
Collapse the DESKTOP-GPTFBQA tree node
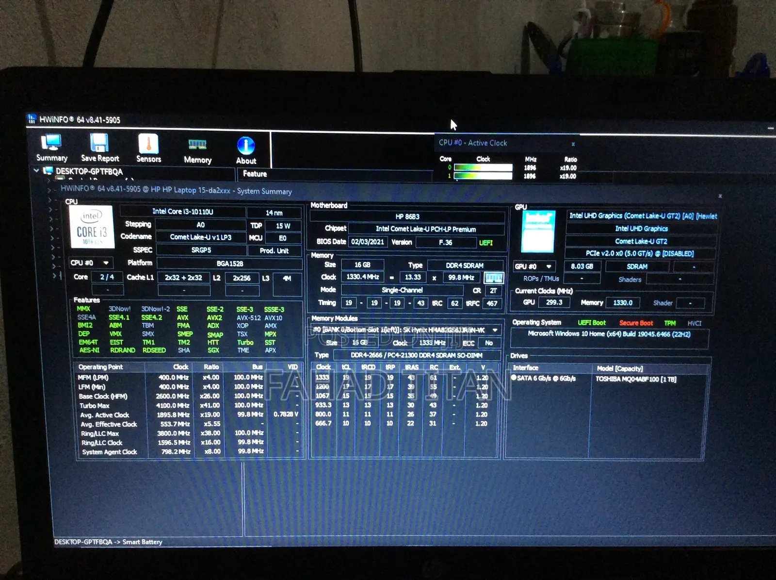pos(36,170)
